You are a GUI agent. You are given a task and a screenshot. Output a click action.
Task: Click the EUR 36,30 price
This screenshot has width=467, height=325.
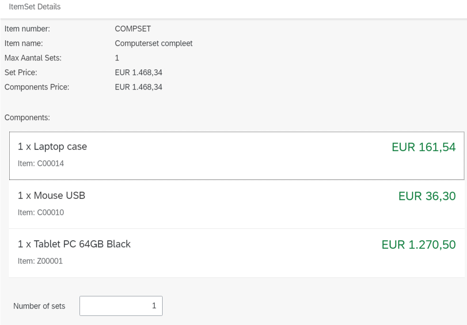[427, 196]
